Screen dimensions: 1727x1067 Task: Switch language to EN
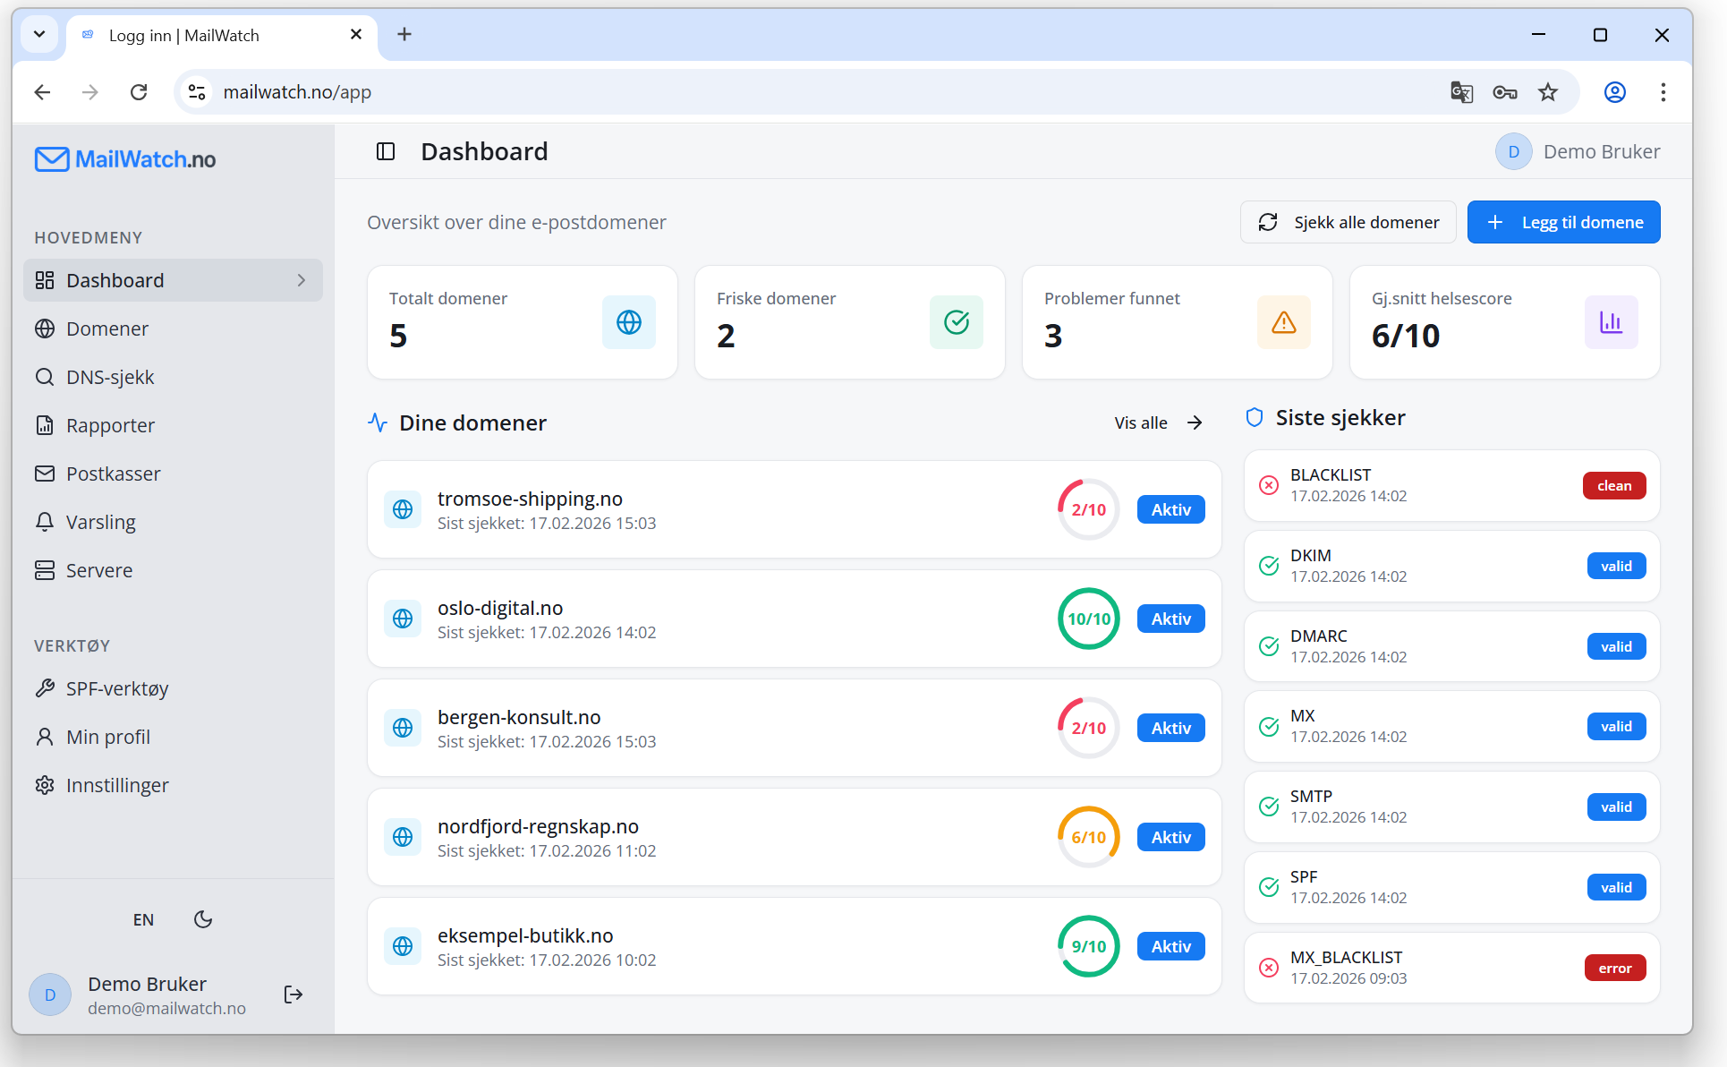pos(143,919)
